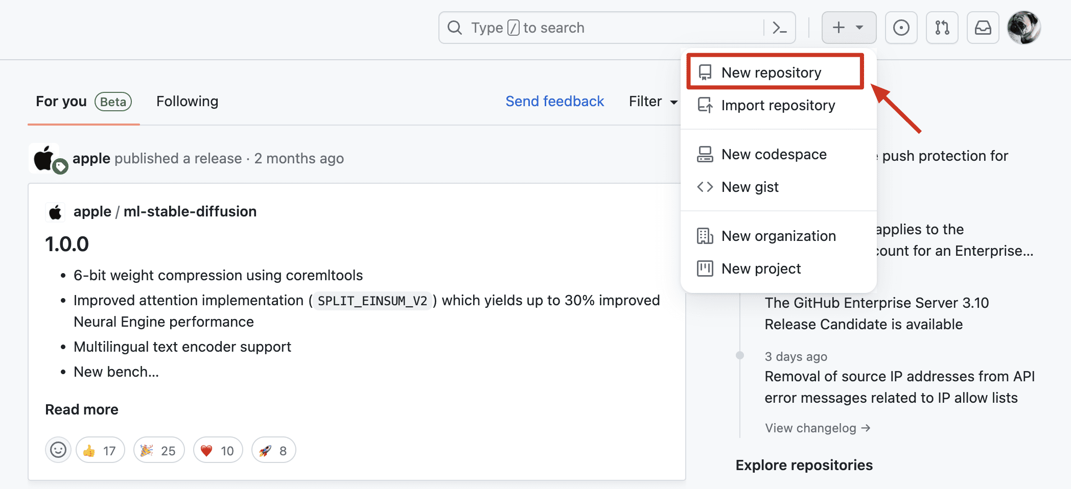Image resolution: width=1071 pixels, height=489 pixels.
Task: Open the ml-stable-diffusion repo name link
Action: [x=190, y=212]
